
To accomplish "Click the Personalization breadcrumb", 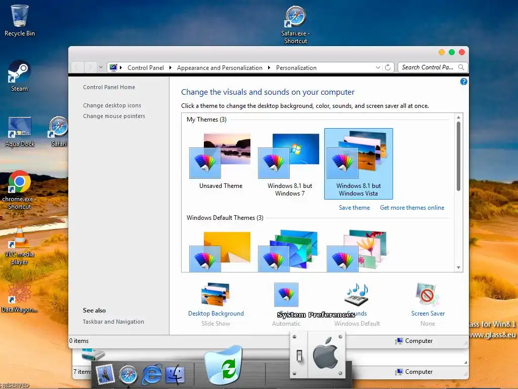I will tap(296, 68).
